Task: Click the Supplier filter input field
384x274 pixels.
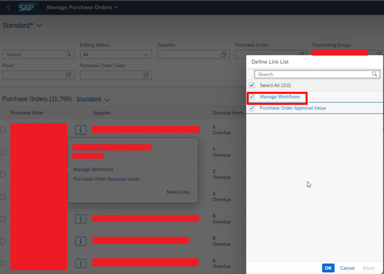Action: coord(194,55)
